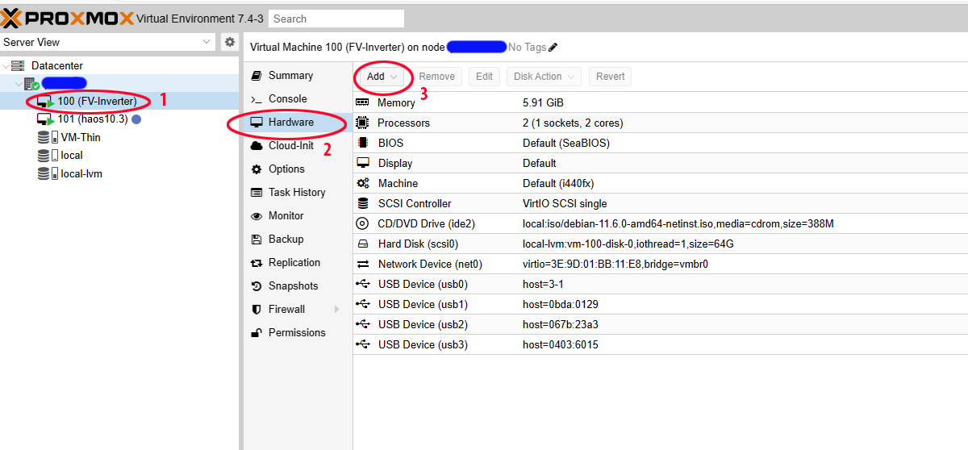Open the Server View dropdown
Screen dimensions: 968x450
pyautogui.click(x=108, y=42)
